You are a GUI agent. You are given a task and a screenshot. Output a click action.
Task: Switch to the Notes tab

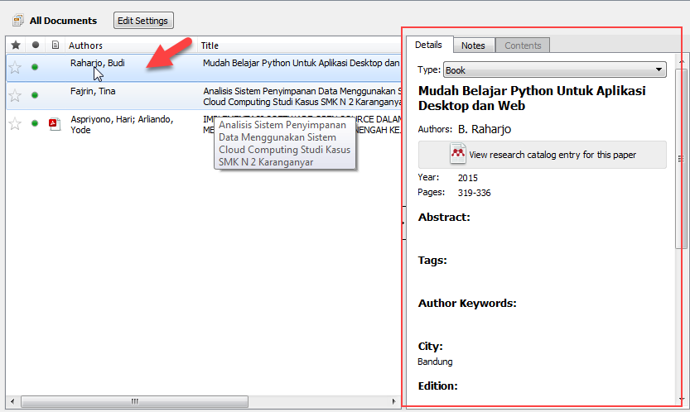tap(473, 46)
